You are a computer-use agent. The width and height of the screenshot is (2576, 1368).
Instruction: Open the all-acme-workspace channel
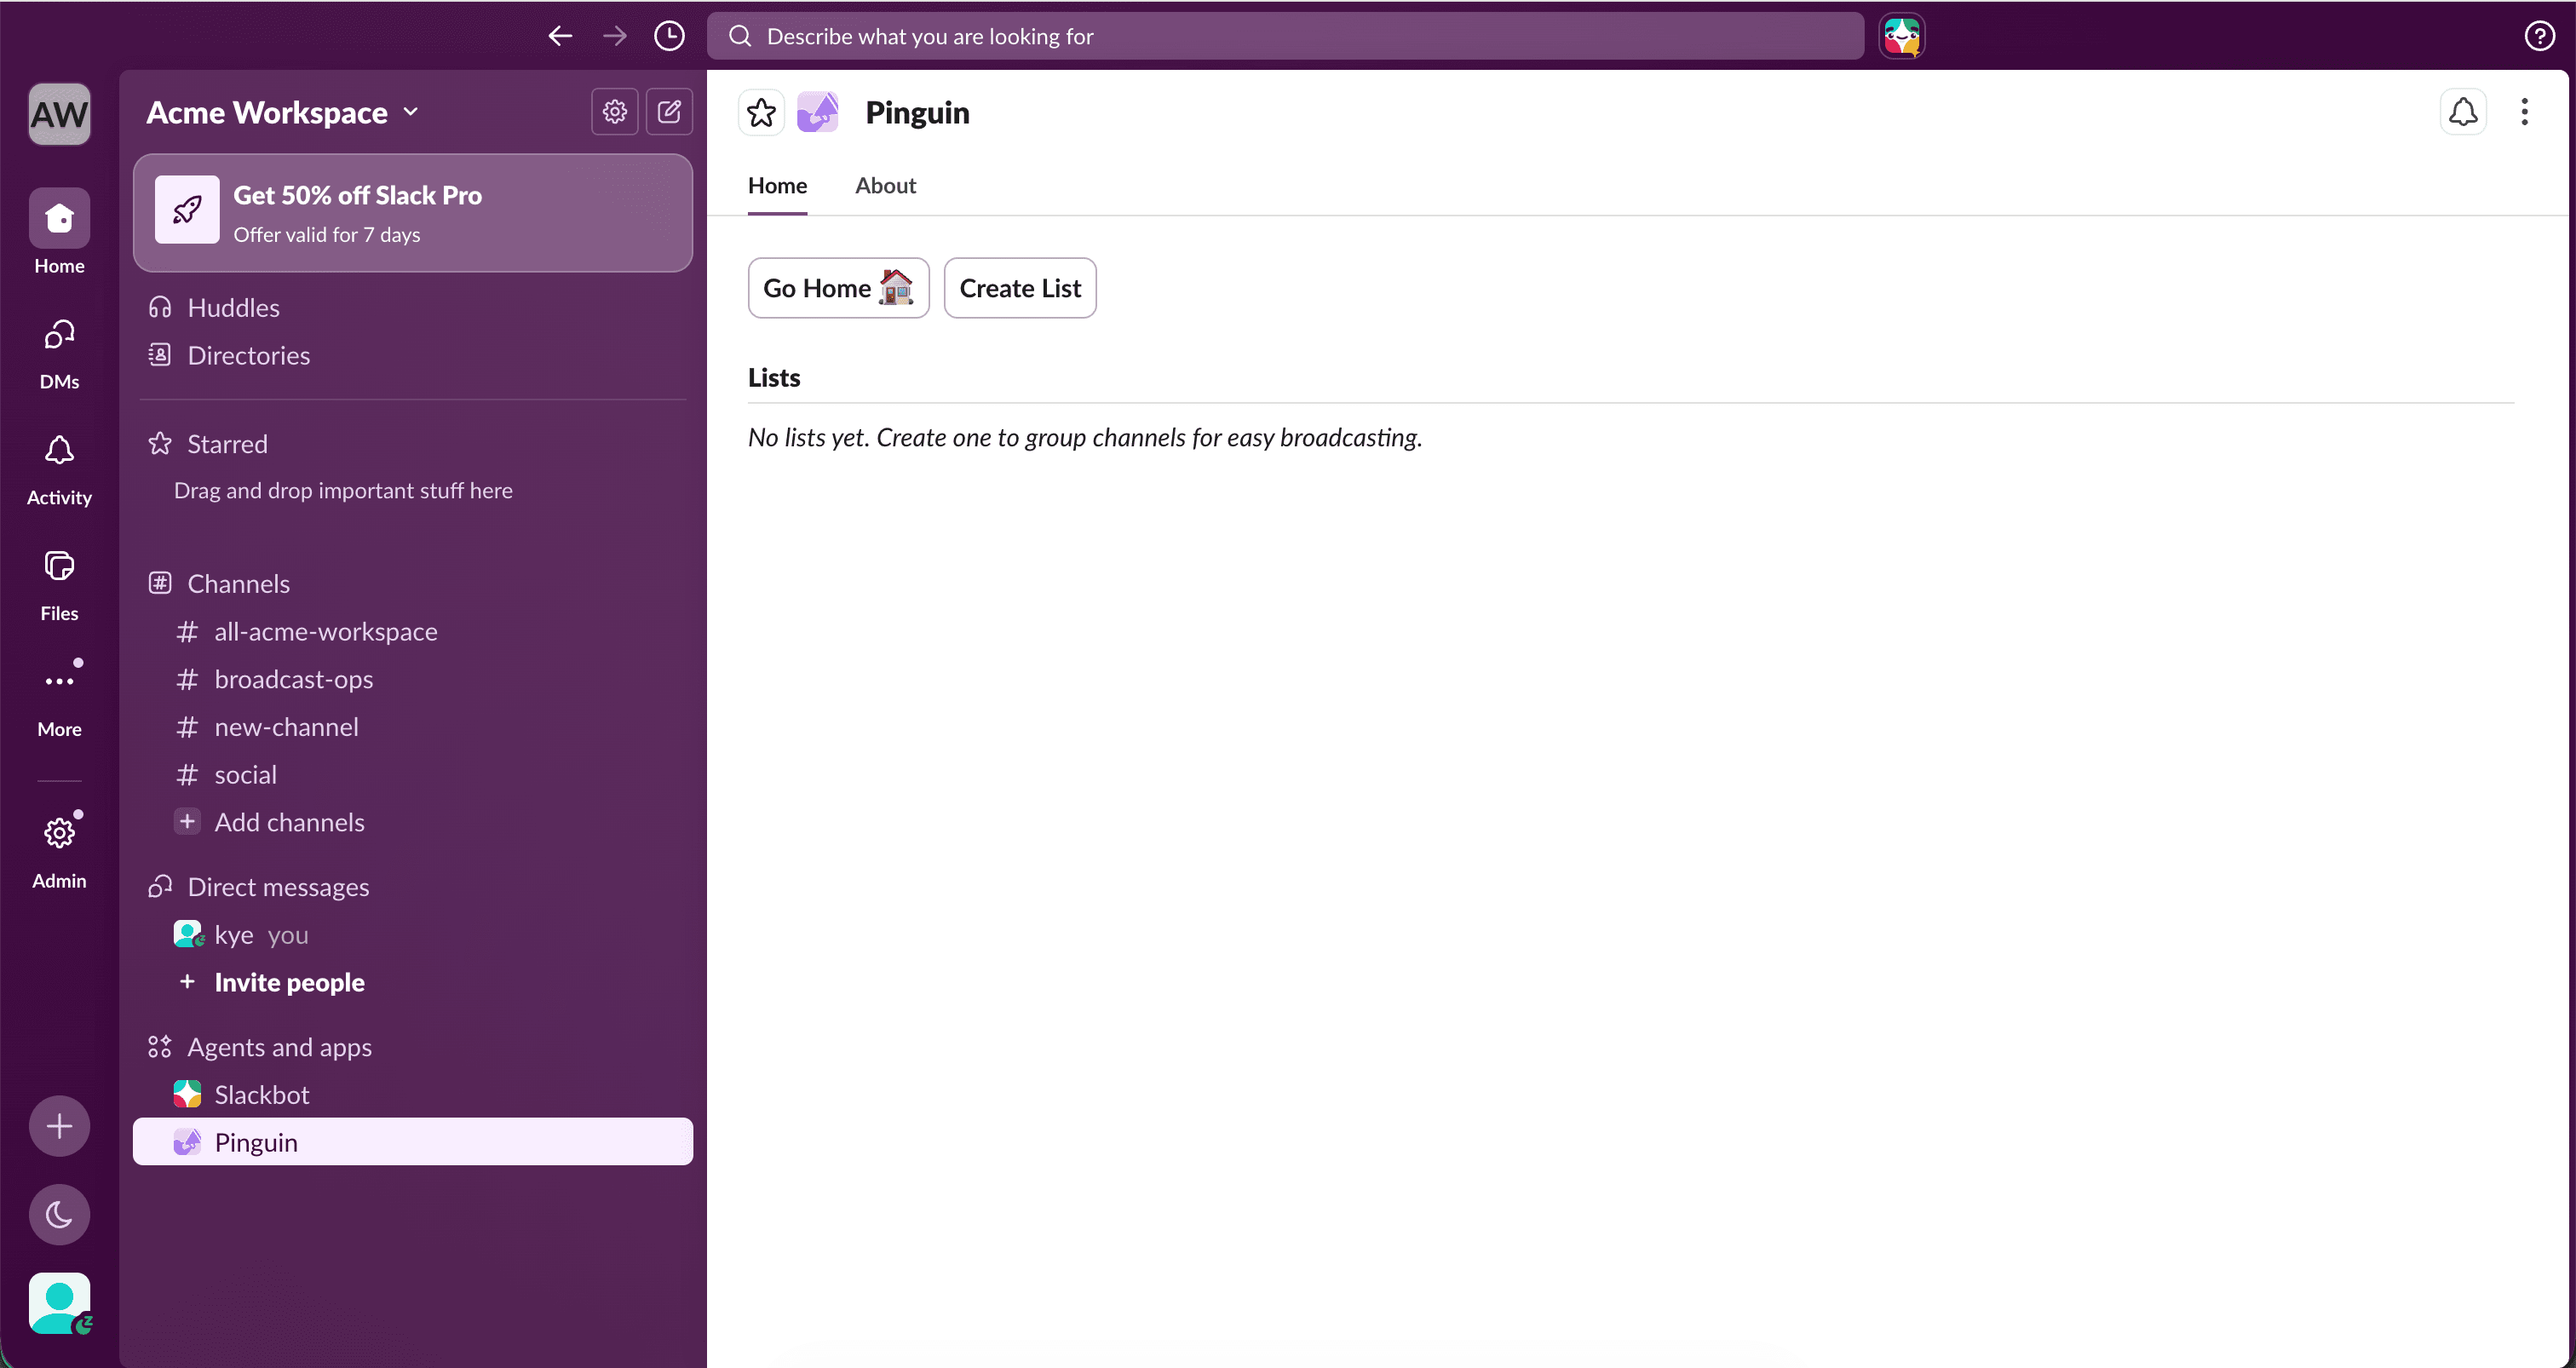coord(412,631)
